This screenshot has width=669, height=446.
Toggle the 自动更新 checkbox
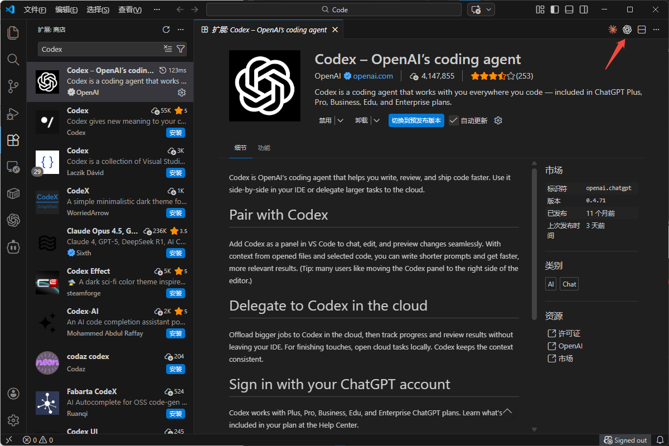(x=454, y=120)
